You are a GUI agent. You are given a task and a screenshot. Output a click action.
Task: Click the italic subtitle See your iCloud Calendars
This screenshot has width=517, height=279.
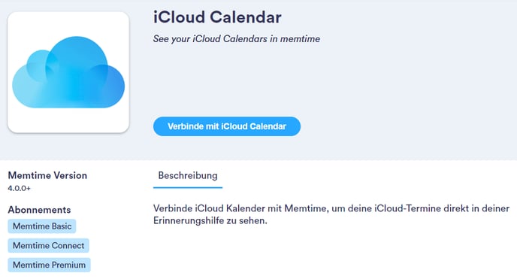(237, 39)
